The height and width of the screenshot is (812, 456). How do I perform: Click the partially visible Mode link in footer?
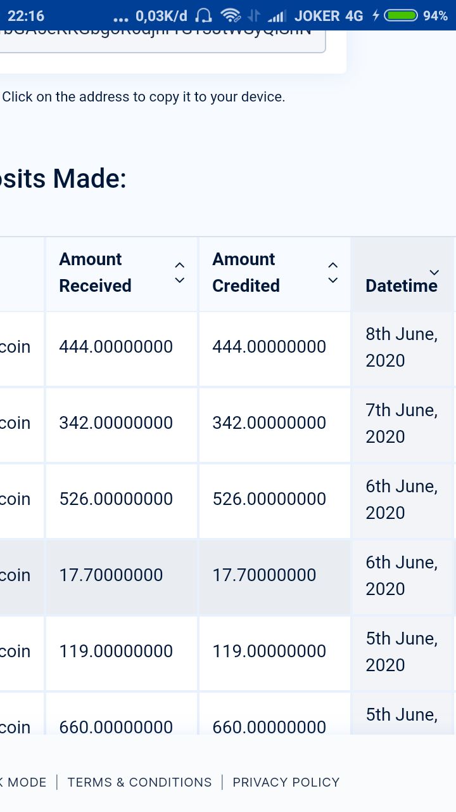(x=23, y=782)
